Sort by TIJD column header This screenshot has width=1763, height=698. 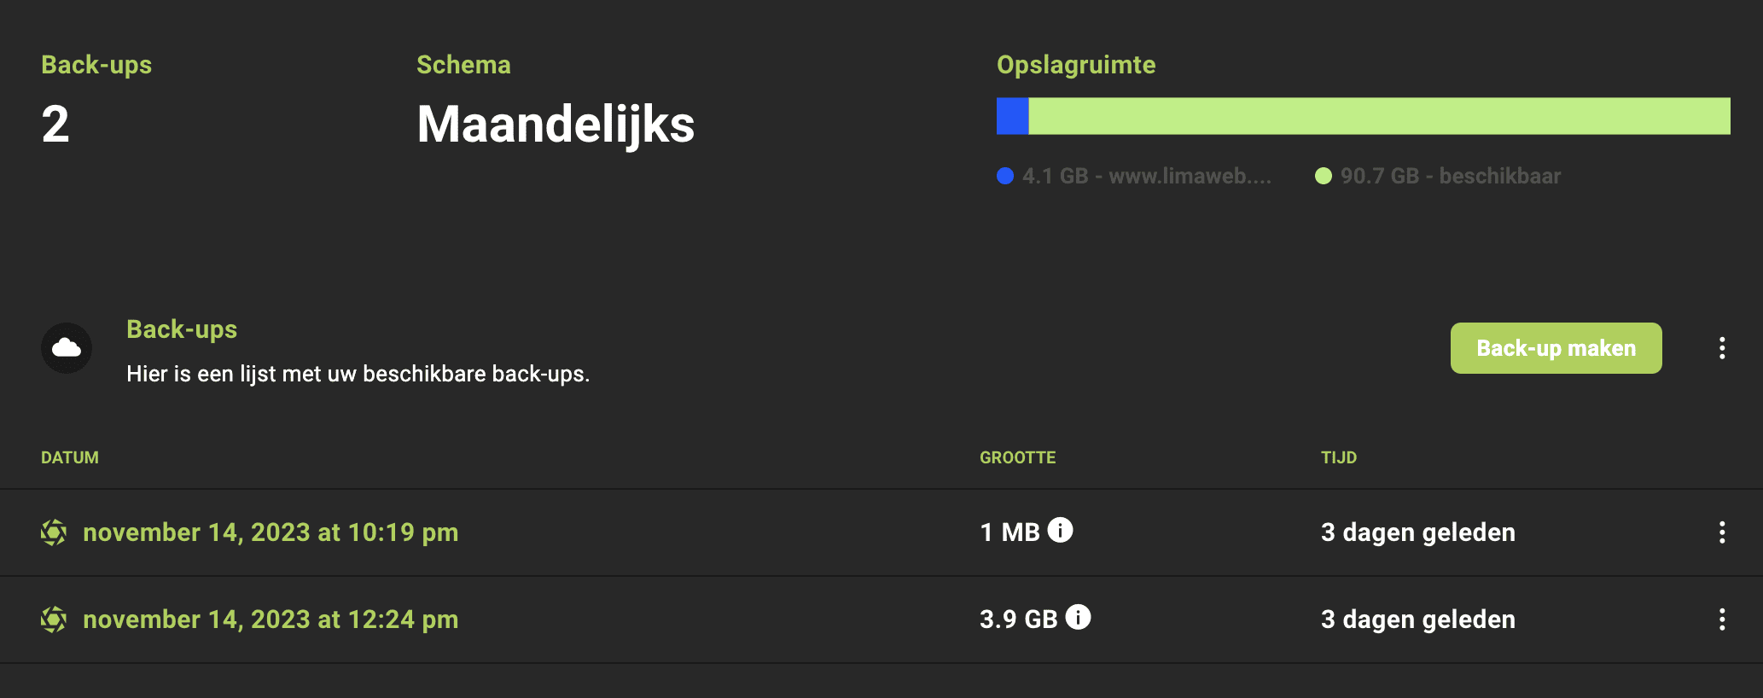(x=1339, y=457)
